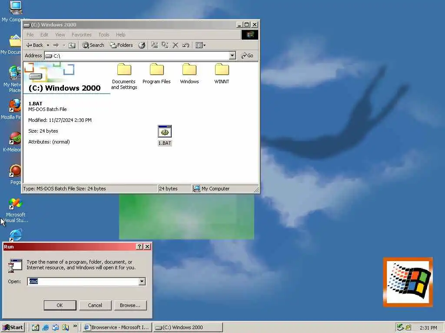Click the Move To toolbar icon
Image resolution: width=445 pixels, height=333 pixels.
(x=154, y=45)
